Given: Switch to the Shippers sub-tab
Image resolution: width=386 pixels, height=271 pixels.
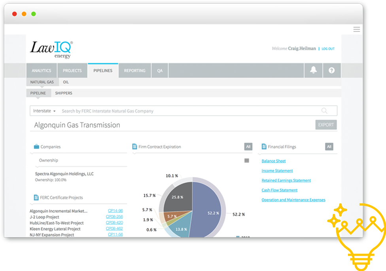Looking at the screenshot, I should coord(64,93).
